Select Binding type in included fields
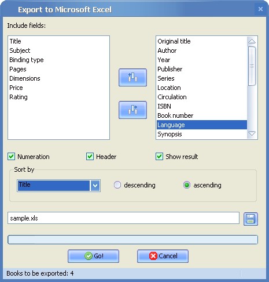This screenshot has width=269, height=282. click(27, 60)
